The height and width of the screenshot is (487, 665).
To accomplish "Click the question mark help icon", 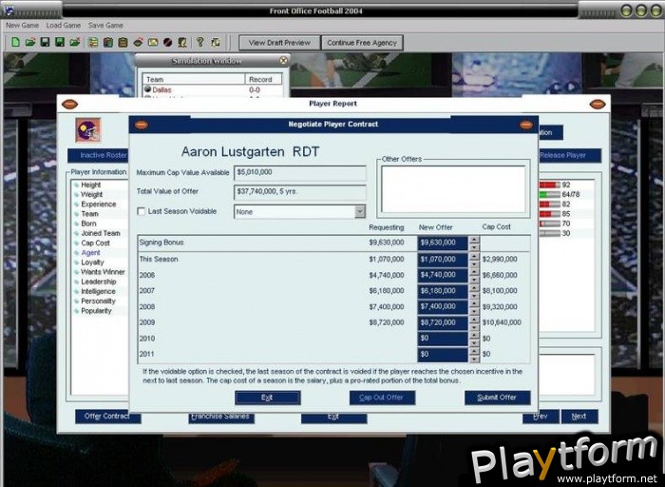I will (x=200, y=42).
